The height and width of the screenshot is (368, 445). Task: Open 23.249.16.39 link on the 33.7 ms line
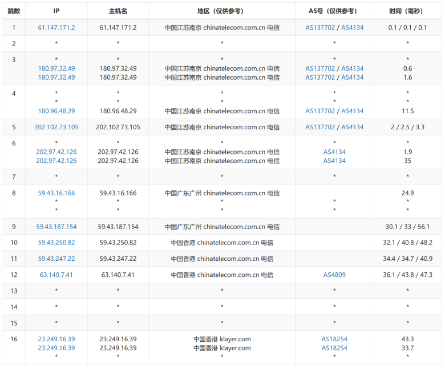[56, 348]
